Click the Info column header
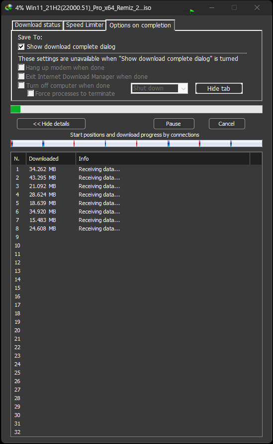Screen dimensions: 273x444 point(163,159)
